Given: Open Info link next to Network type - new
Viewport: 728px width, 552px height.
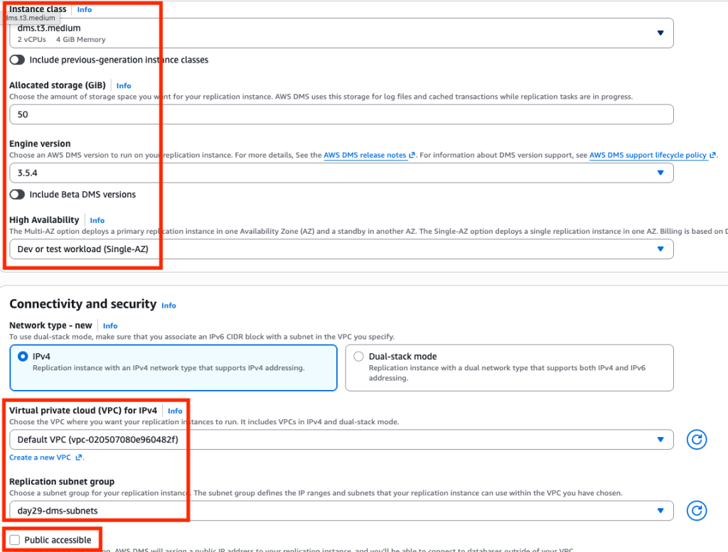Looking at the screenshot, I should tap(110, 325).
